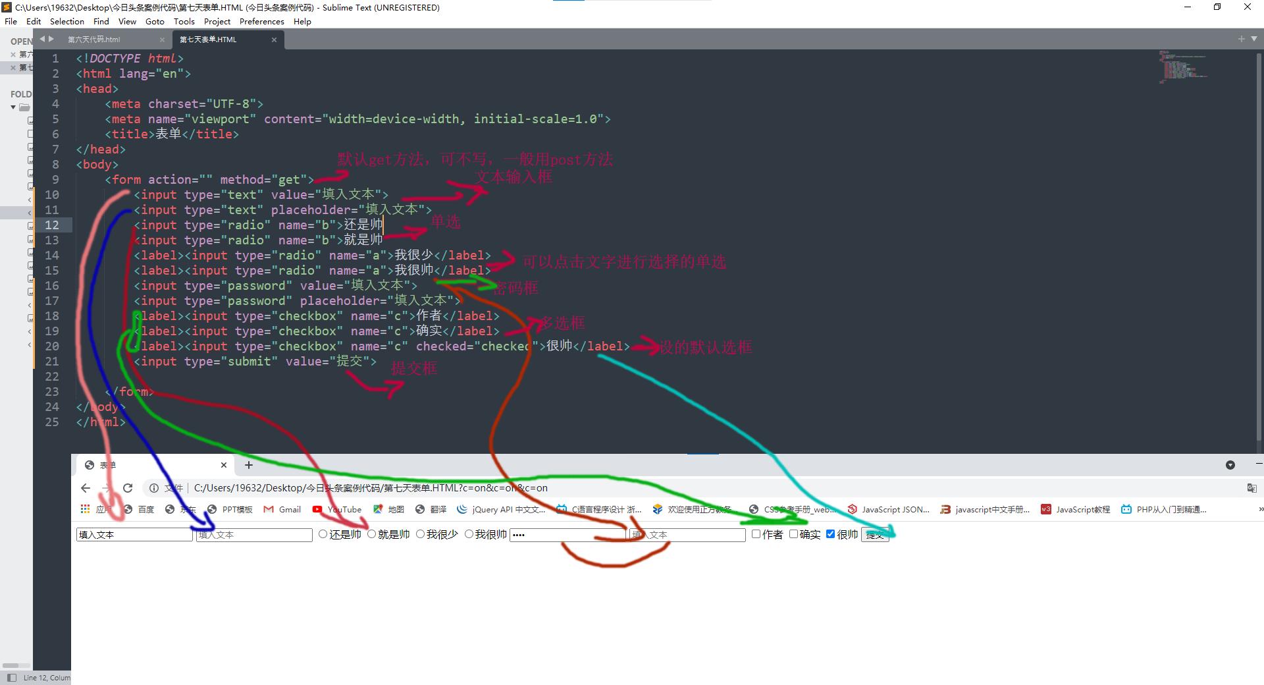1264x685 pixels.
Task: Click the browser reload page icon
Action: 128,488
